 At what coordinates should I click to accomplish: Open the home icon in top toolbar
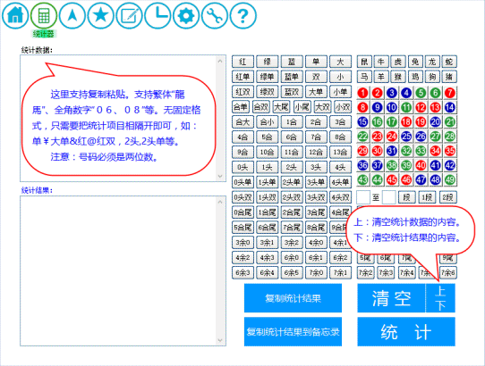15,15
